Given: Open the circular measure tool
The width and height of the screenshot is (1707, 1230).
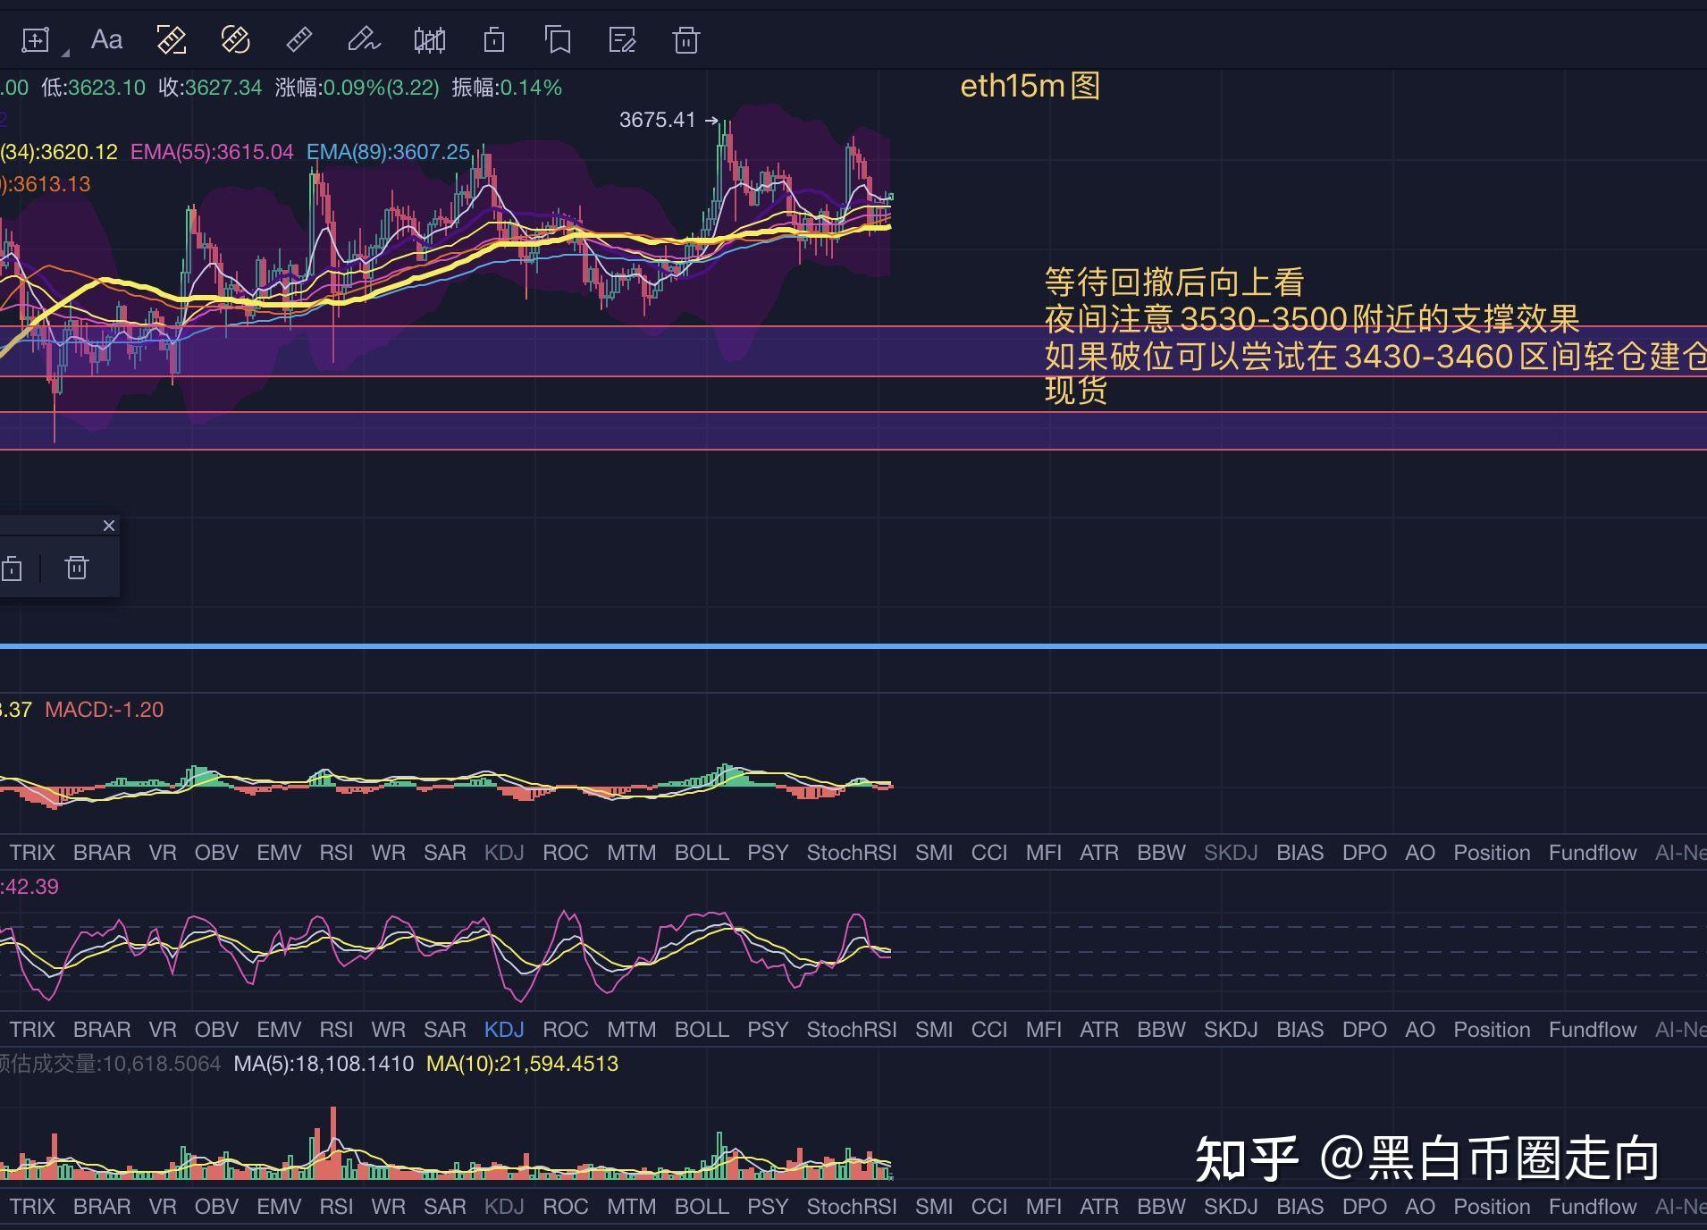Looking at the screenshot, I should click(235, 39).
